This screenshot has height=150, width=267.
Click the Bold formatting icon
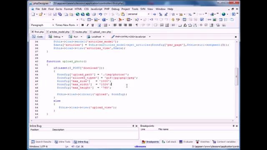pos(83,25)
